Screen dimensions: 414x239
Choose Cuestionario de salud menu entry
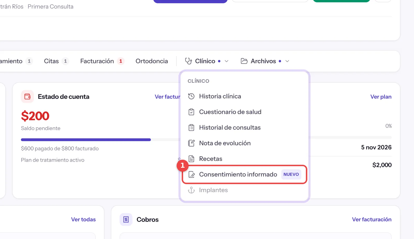[244, 112]
